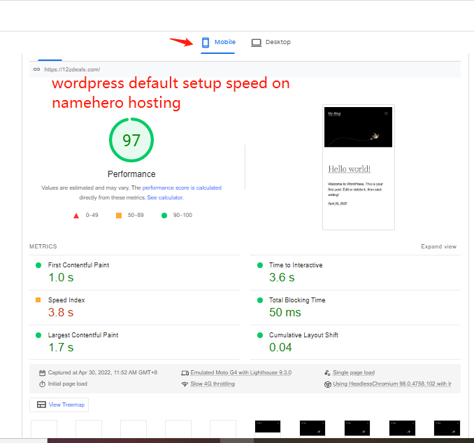Select the last filmstrip thumbnail
474x443 pixels.
click(446, 428)
